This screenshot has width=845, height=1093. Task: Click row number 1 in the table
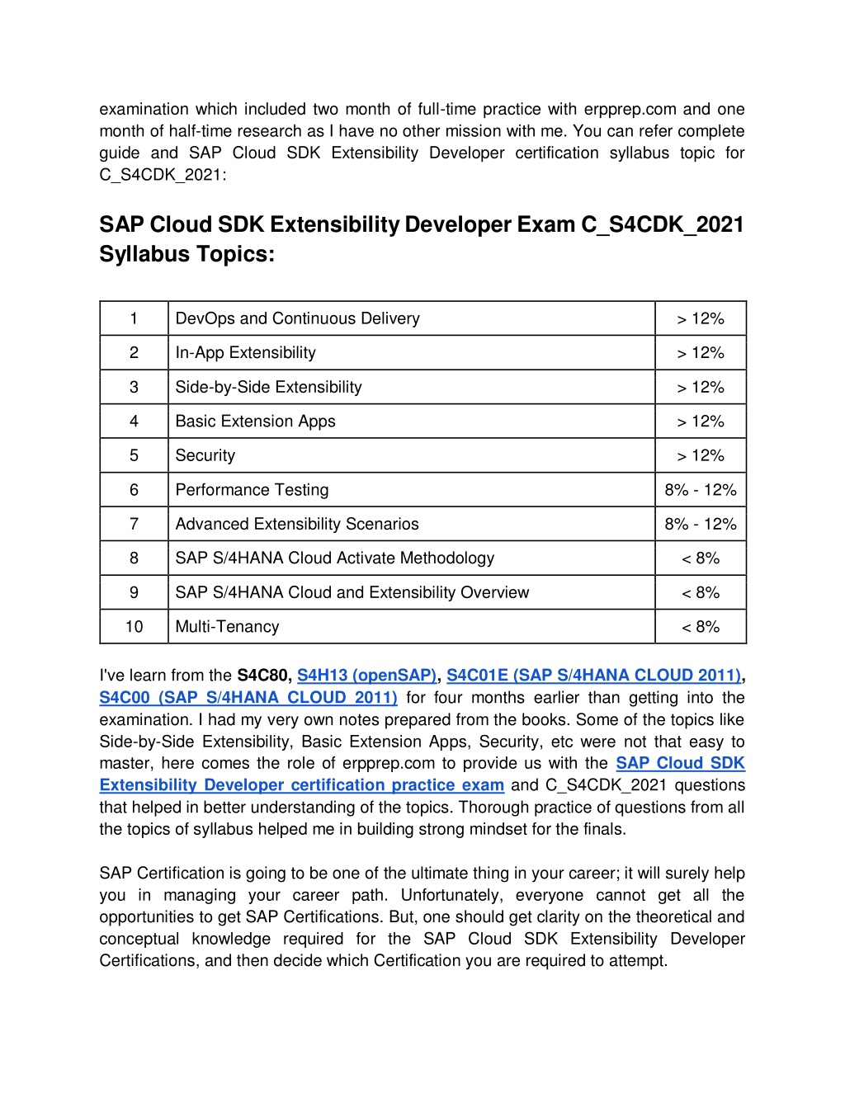(134, 318)
